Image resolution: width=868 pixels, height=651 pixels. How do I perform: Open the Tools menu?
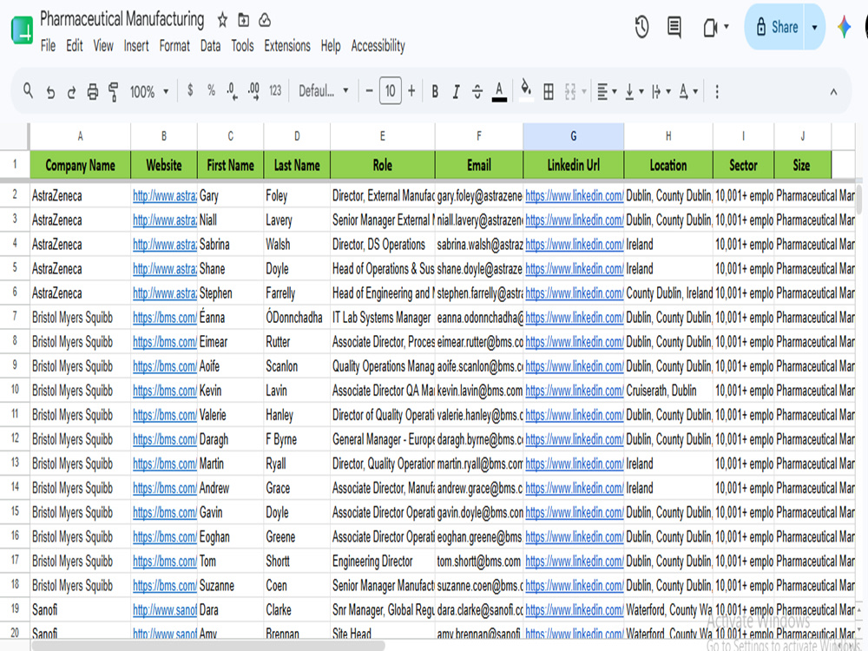pyautogui.click(x=242, y=45)
